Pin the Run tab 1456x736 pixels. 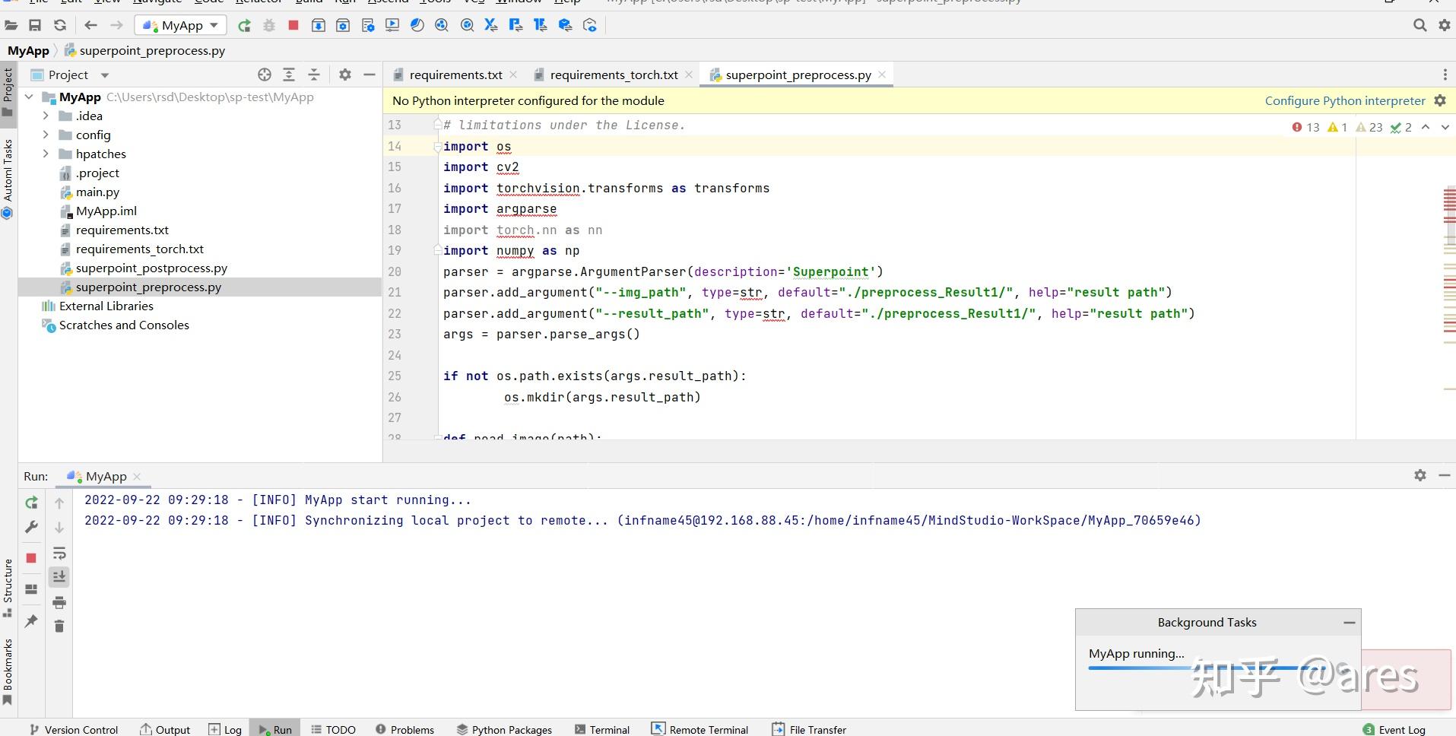[31, 620]
